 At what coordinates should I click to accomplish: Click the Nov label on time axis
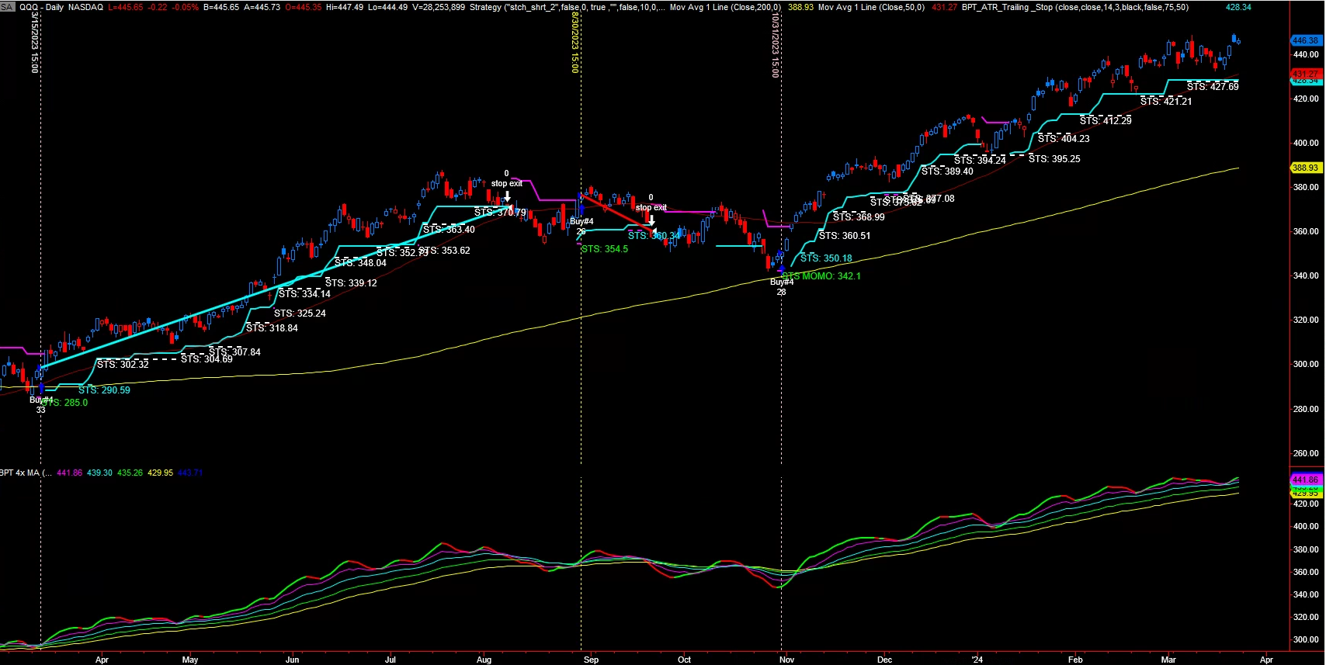click(787, 660)
